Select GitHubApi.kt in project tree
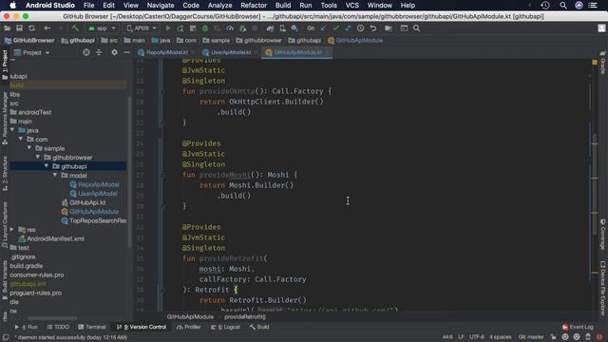 tap(84, 202)
